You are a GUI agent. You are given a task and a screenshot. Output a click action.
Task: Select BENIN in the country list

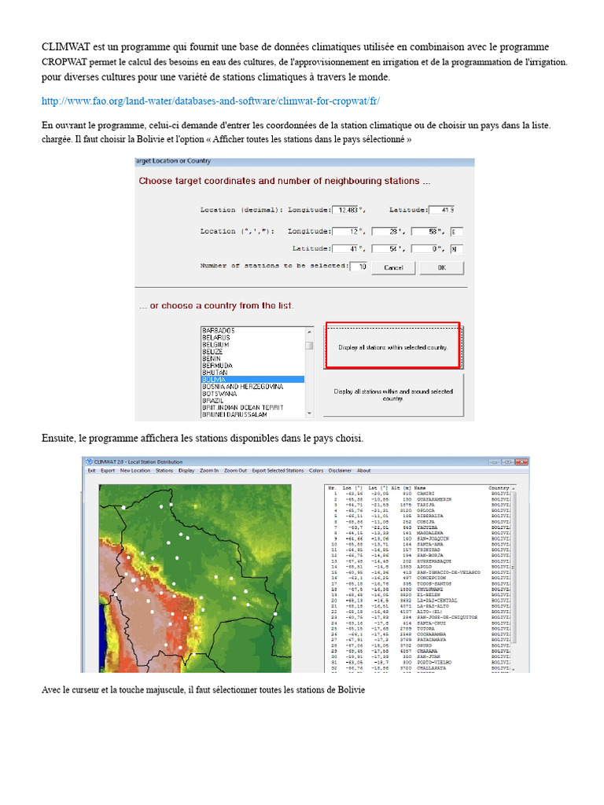point(212,358)
